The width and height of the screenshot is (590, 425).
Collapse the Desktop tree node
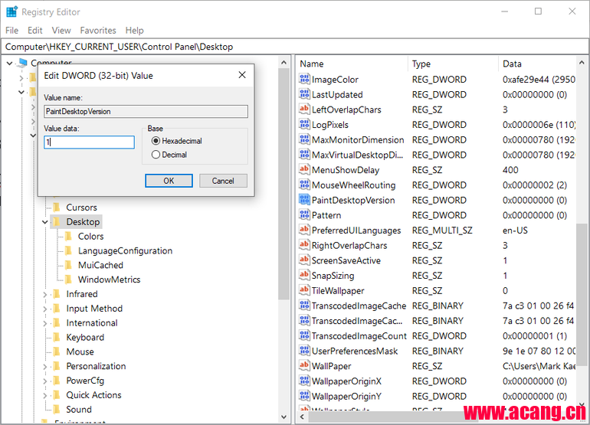click(x=44, y=222)
